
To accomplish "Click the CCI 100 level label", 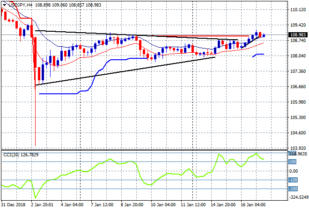I will click(293, 161).
